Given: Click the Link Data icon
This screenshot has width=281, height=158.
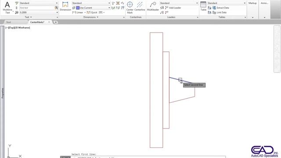Looking at the screenshot, I should pos(214,12).
